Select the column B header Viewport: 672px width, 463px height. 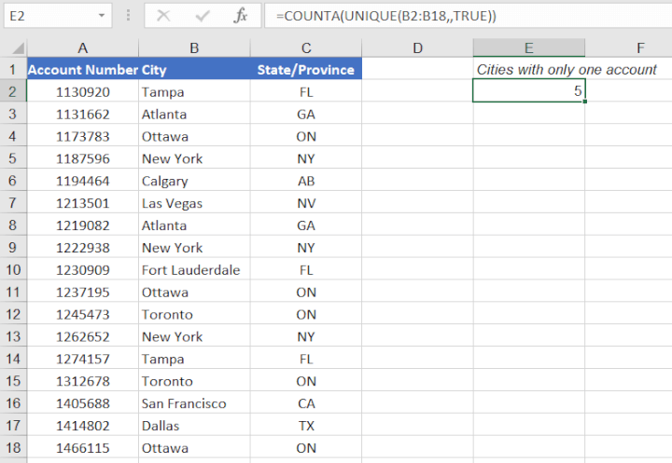tap(194, 48)
